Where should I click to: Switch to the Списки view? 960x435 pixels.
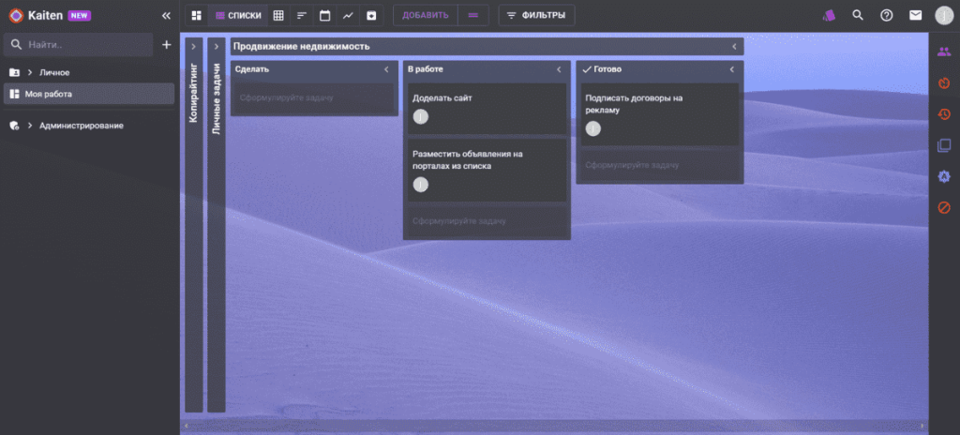(x=239, y=15)
